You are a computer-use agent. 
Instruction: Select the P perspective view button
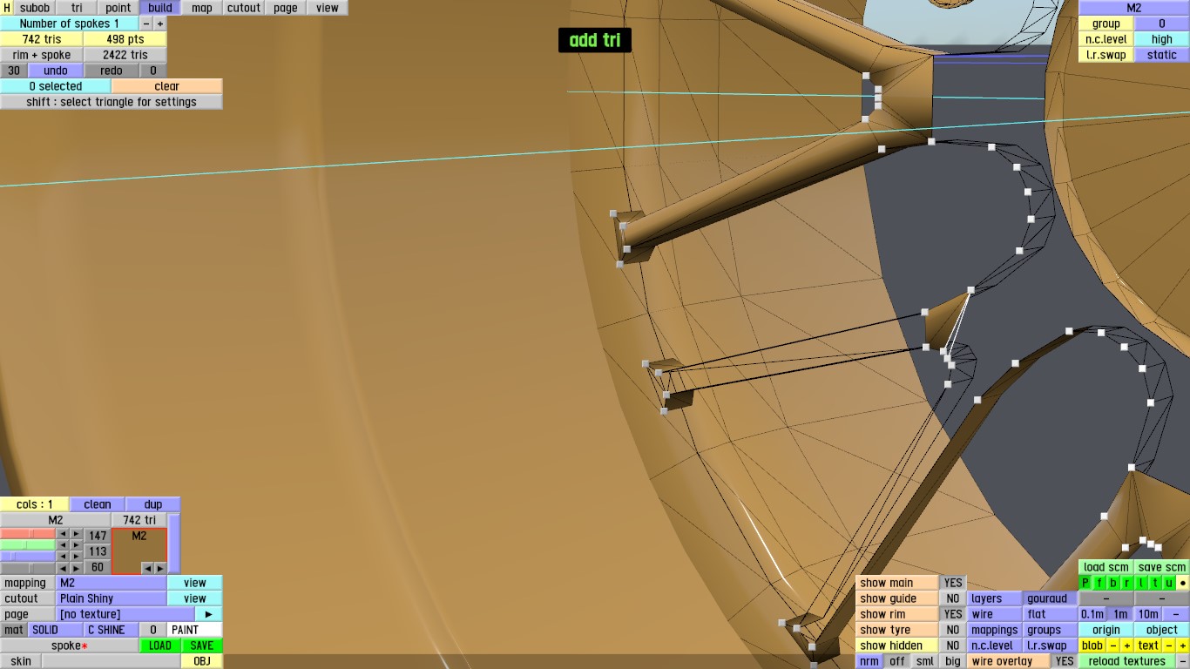pos(1085,583)
